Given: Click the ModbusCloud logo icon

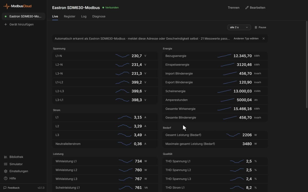Looking at the screenshot, I should coord(7,6).
